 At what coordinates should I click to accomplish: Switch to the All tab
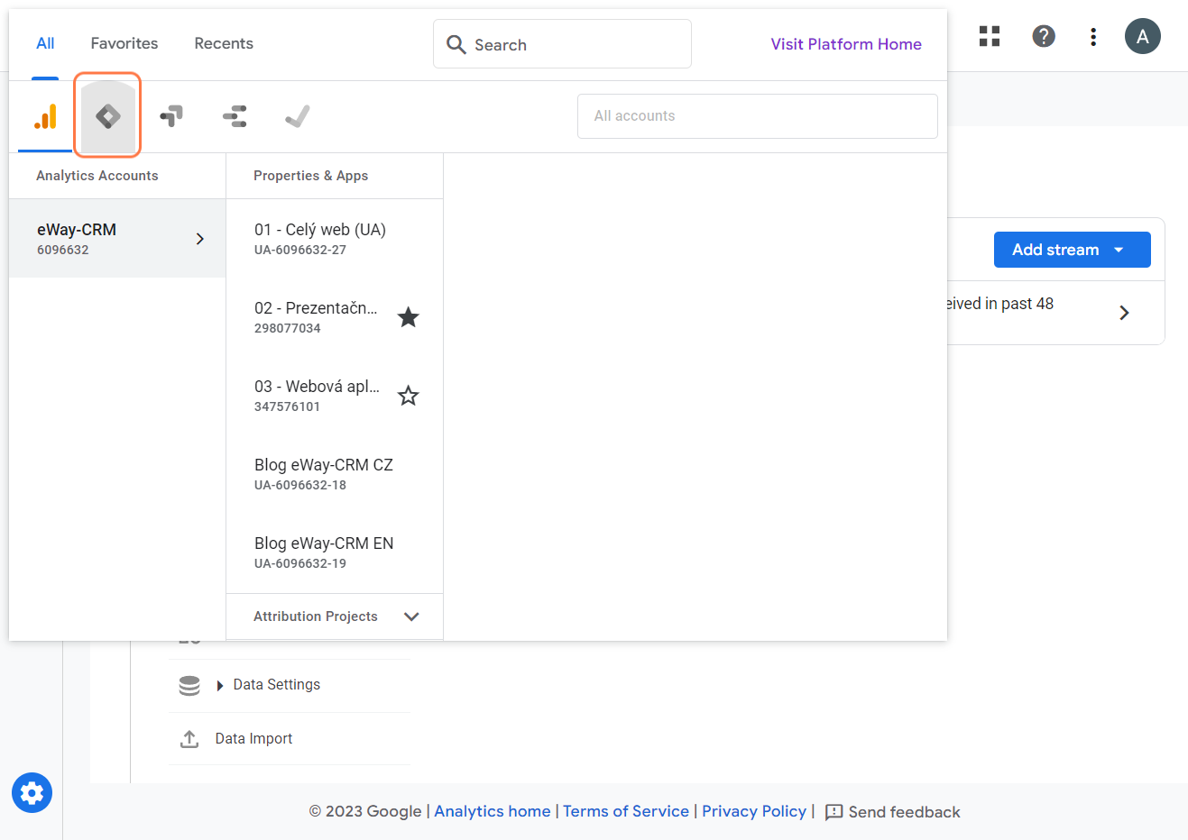[45, 43]
